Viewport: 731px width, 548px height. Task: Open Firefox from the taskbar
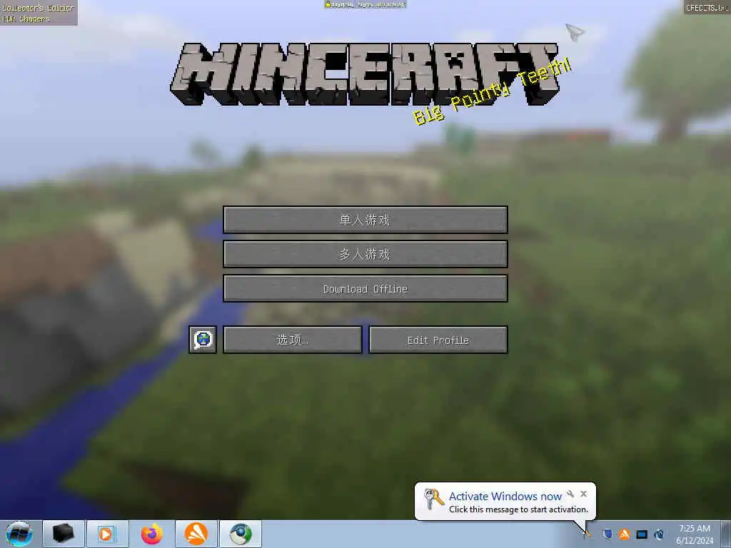[x=151, y=534]
